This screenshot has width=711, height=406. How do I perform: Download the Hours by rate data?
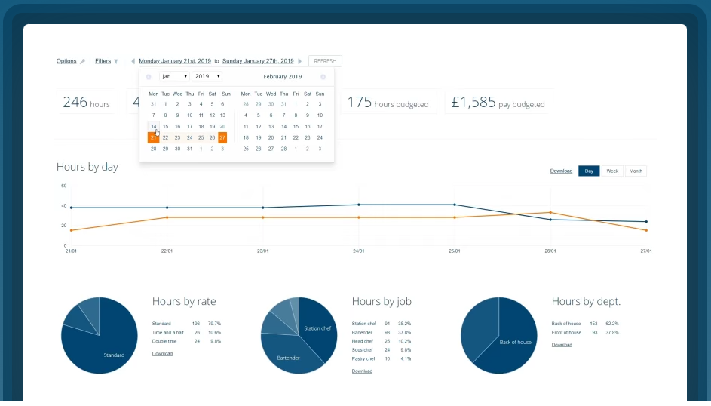[x=162, y=353]
